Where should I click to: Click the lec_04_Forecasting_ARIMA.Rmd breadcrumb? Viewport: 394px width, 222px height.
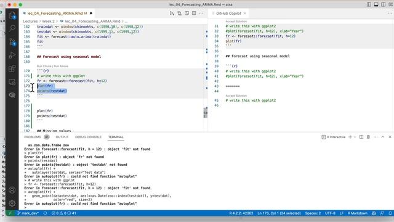coord(92,21)
